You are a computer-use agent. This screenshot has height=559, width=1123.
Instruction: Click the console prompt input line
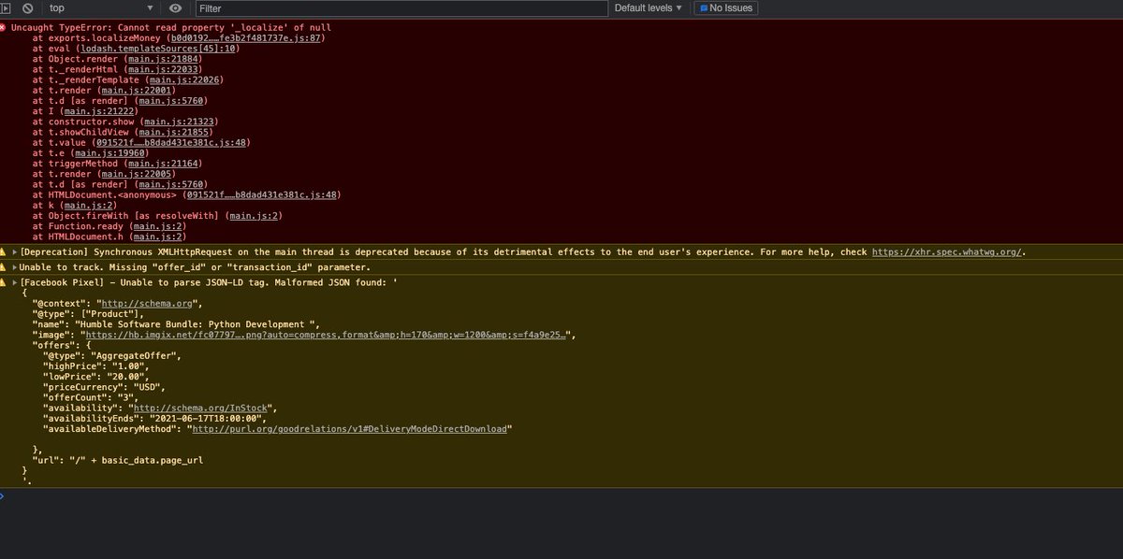pyautogui.click(x=561, y=495)
